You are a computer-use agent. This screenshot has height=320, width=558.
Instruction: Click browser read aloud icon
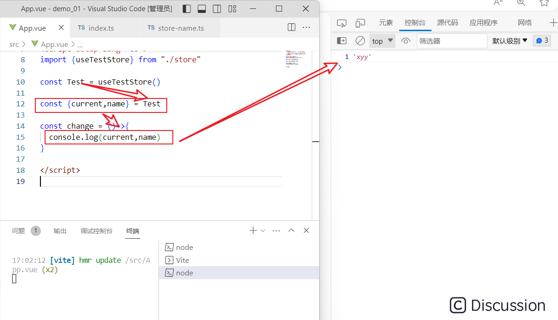(x=498, y=2)
